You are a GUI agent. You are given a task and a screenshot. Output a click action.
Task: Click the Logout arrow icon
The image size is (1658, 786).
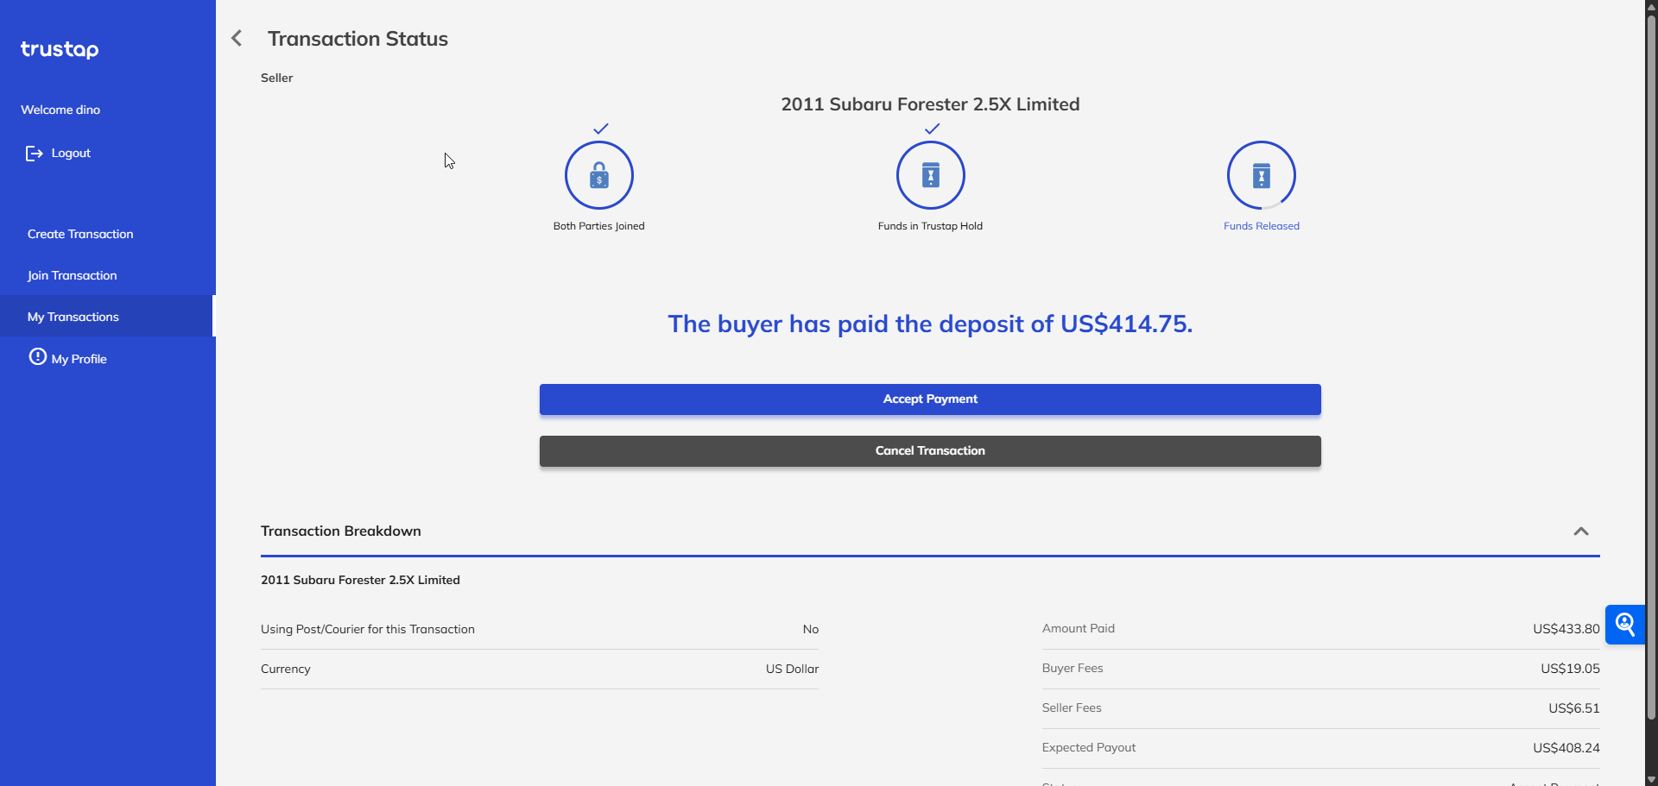(x=34, y=154)
